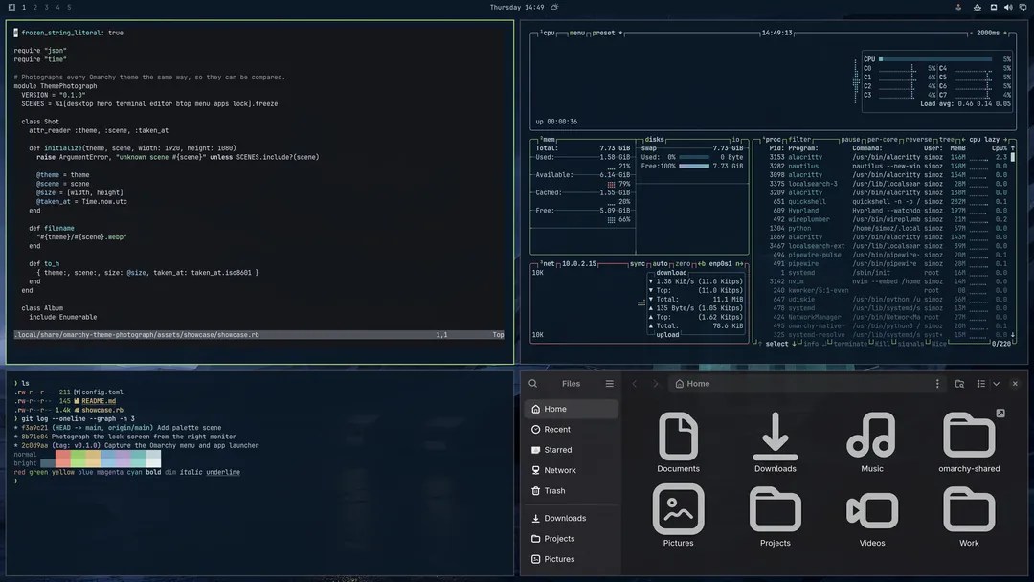Open the three-dot menu in the Home path bar
Viewport: 1034px width, 582px height.
[x=937, y=384]
